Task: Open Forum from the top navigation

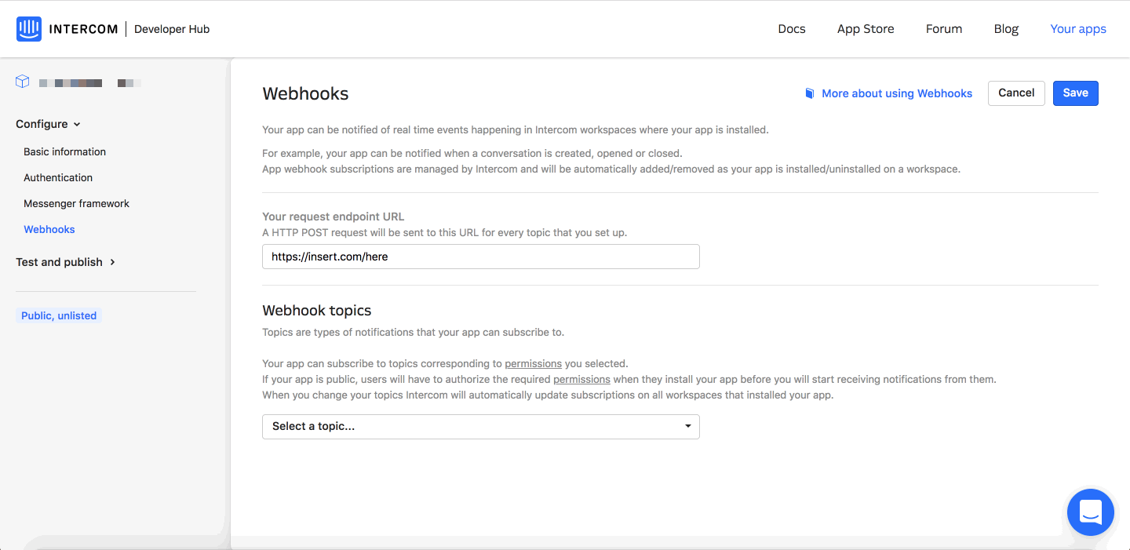Action: coord(944,29)
